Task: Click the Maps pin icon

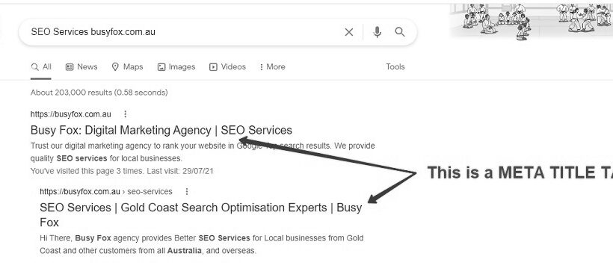Action: (x=115, y=66)
